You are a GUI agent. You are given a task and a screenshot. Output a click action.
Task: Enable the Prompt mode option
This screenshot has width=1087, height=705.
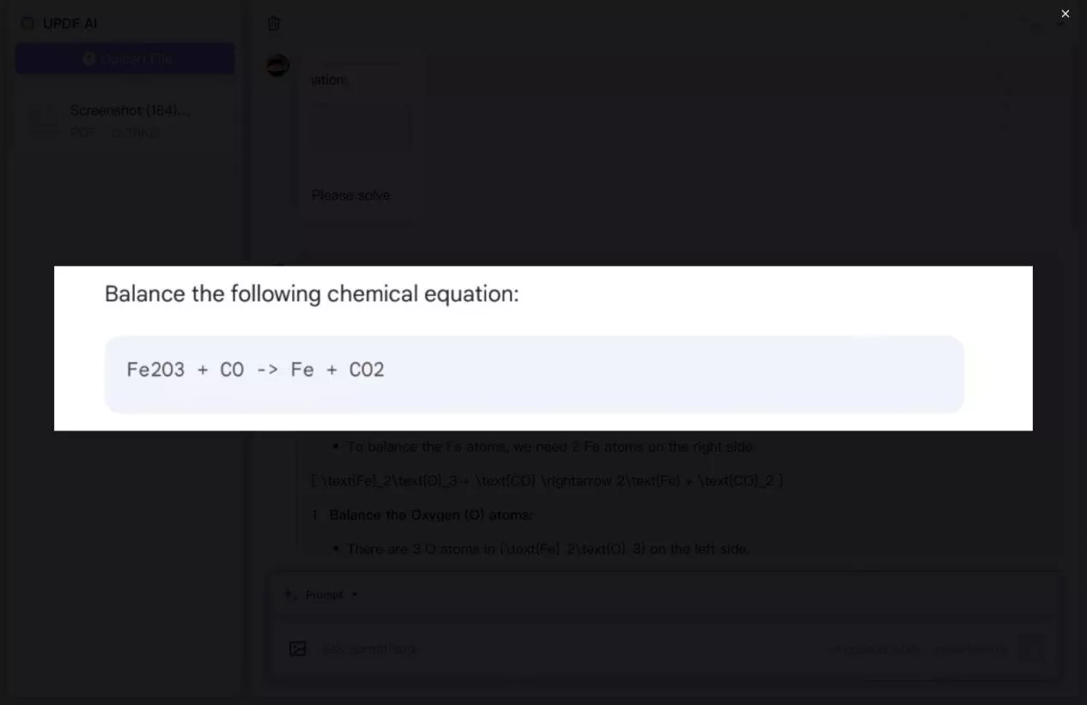[324, 594]
